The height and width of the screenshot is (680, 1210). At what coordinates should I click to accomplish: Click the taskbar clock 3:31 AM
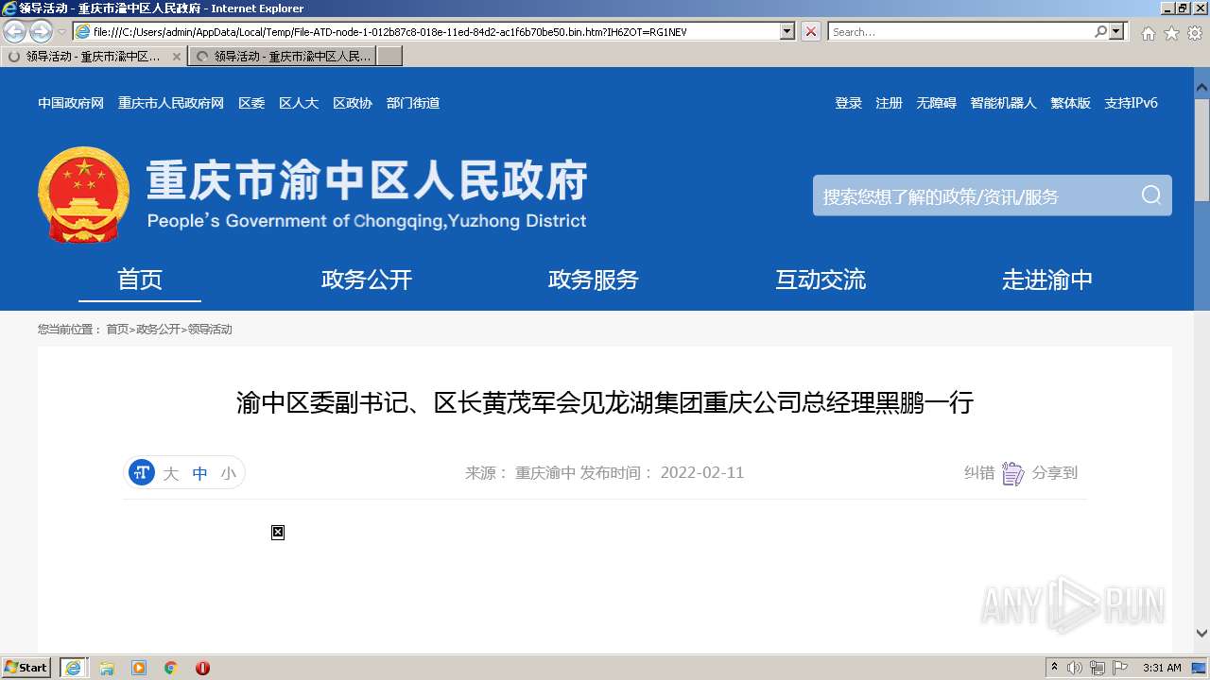1162,668
